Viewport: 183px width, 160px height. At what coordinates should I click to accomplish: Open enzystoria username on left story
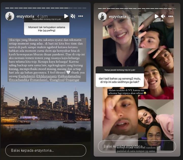(x=25, y=16)
